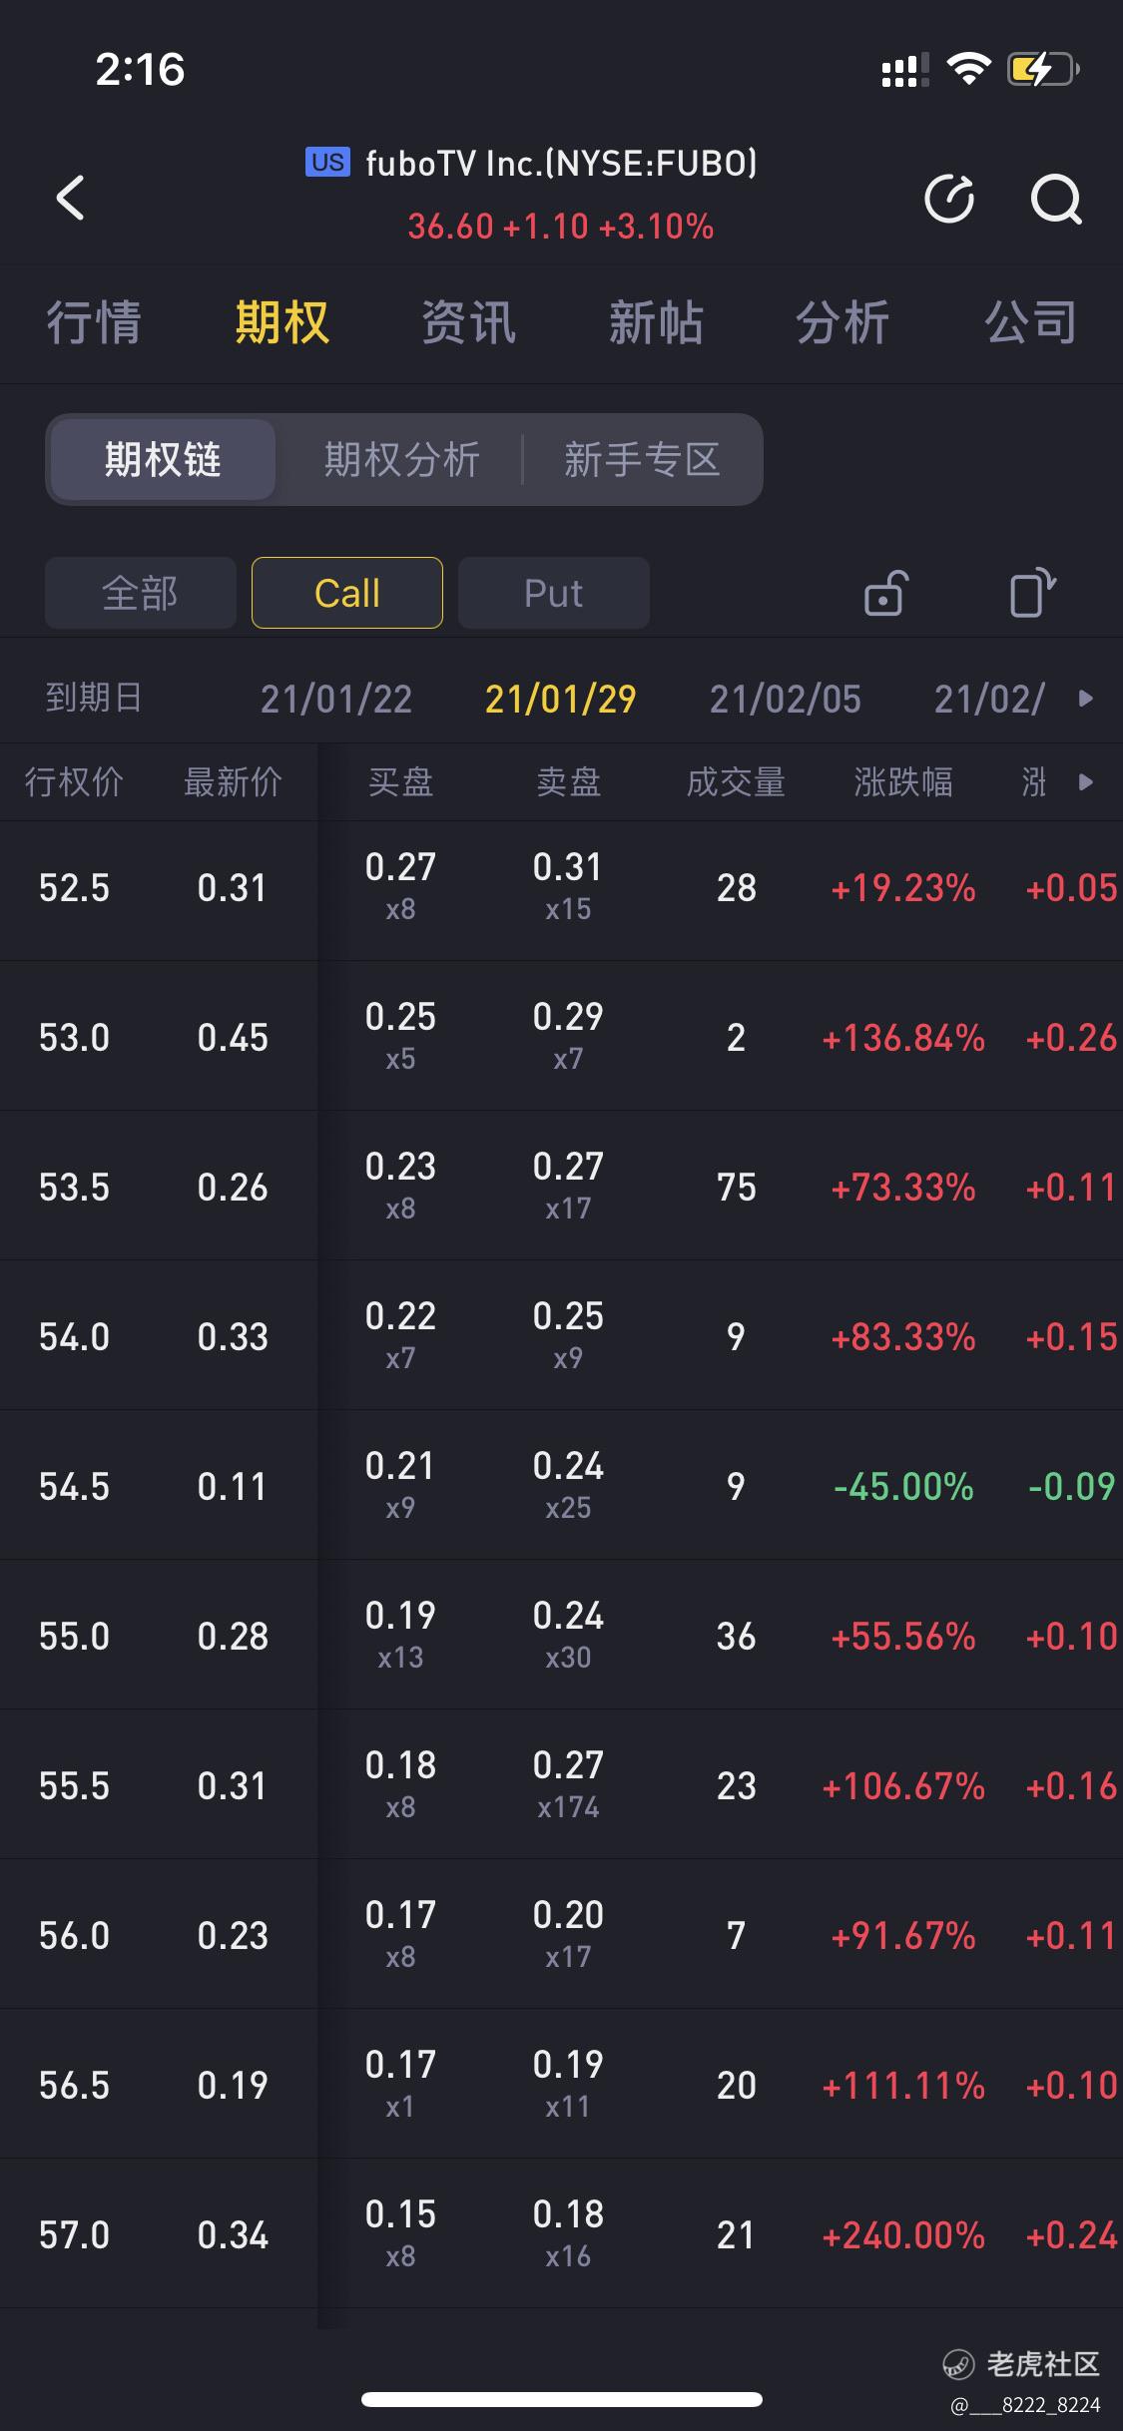Switch to 期权分析 segment

tap(401, 459)
